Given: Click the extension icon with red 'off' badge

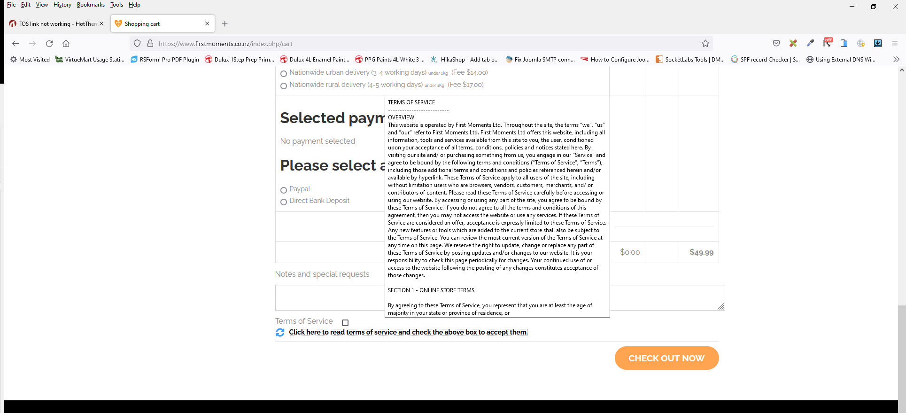Looking at the screenshot, I should (x=827, y=43).
